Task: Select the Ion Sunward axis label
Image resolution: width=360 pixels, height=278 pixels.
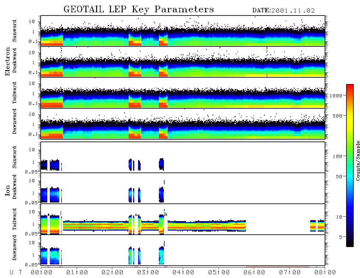Action: tap(15, 157)
